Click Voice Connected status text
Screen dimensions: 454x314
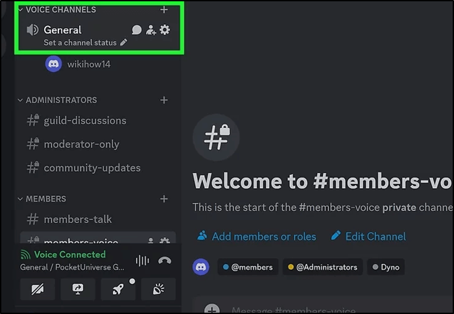click(x=70, y=254)
